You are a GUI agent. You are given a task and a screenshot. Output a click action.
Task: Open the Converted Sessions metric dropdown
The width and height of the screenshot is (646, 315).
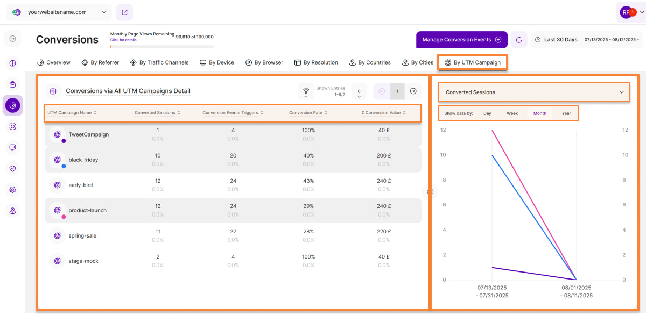(x=534, y=92)
